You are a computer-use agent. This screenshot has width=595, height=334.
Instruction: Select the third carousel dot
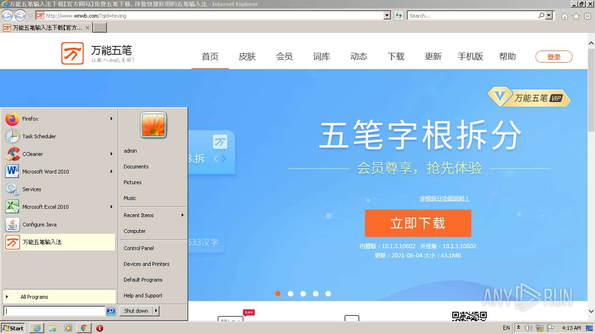click(x=303, y=294)
